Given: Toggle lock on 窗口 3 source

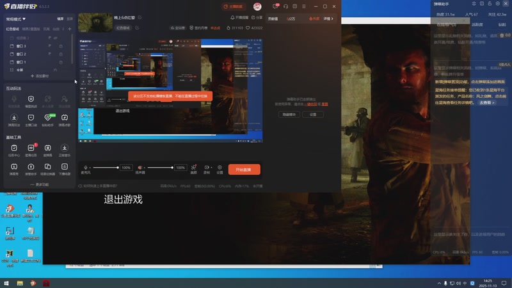Looking at the screenshot, I should point(60,46).
